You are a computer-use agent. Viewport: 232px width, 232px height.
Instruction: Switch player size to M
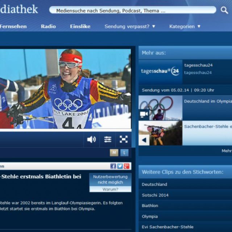114,153
